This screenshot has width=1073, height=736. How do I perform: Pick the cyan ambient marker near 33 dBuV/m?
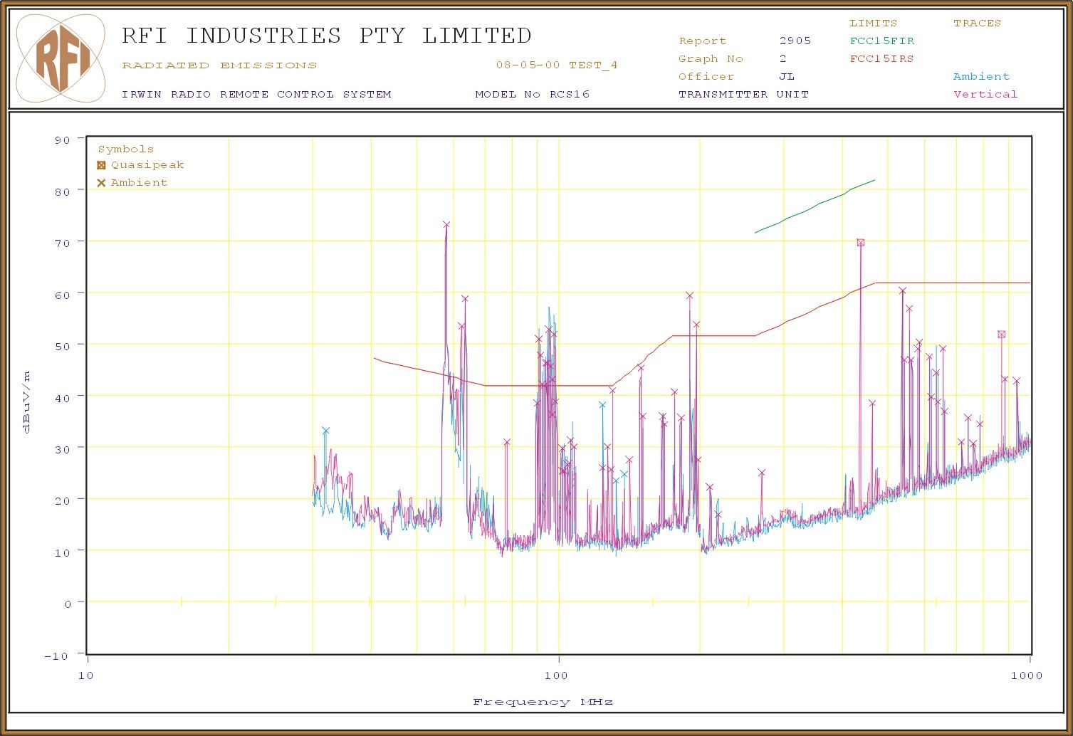(325, 431)
